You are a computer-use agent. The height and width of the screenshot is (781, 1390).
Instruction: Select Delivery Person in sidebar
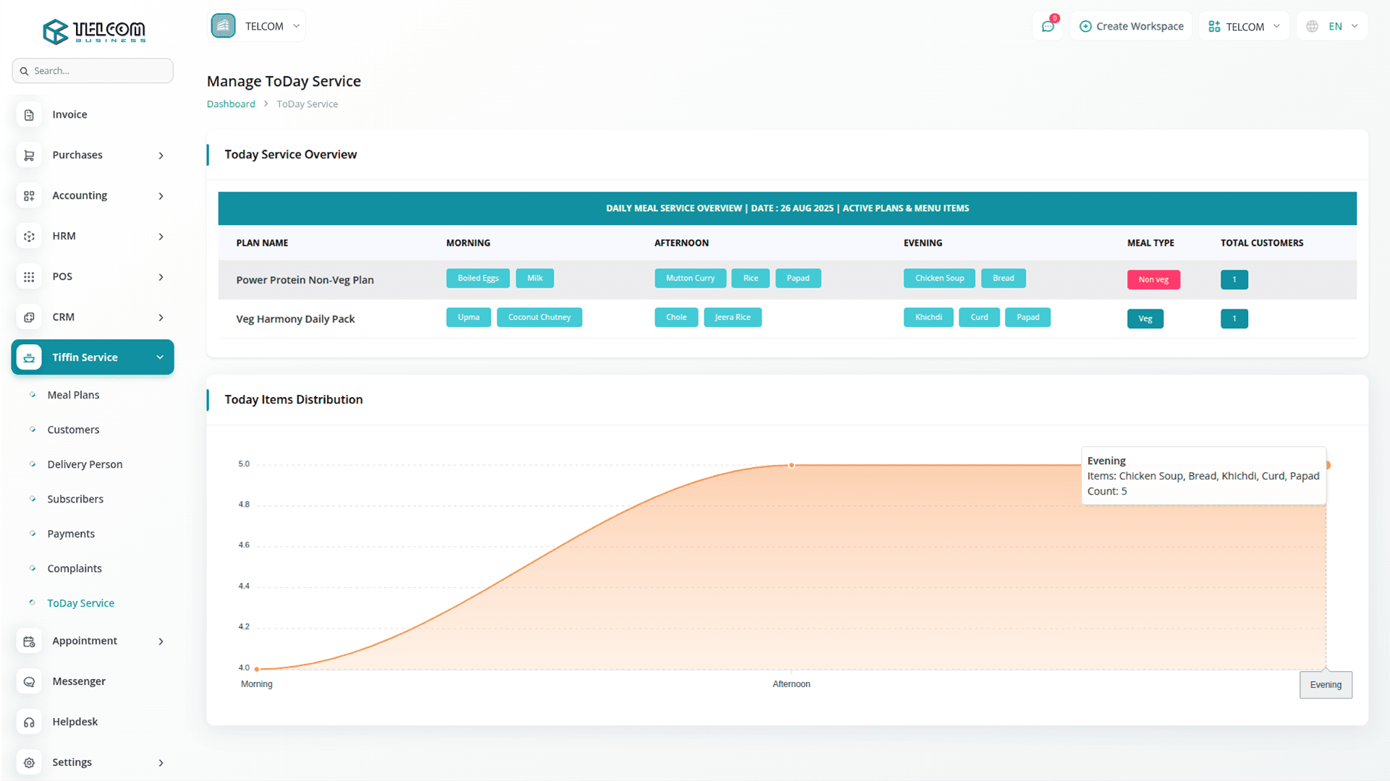tap(85, 464)
